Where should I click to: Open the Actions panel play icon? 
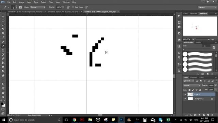tap(179, 16)
